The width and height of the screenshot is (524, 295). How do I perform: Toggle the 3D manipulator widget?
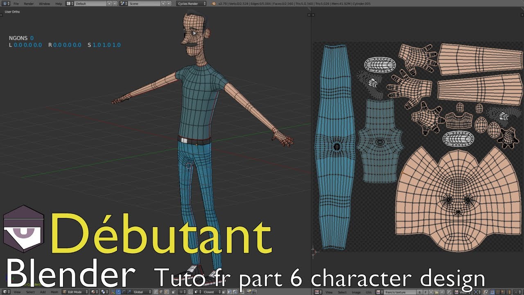(113, 292)
